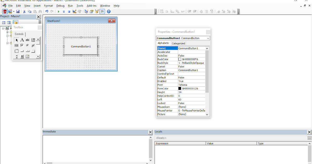Open the object dropdown in the Properties window

[207, 38]
